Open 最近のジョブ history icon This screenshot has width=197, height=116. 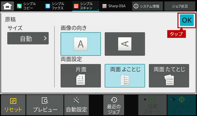click(x=114, y=100)
